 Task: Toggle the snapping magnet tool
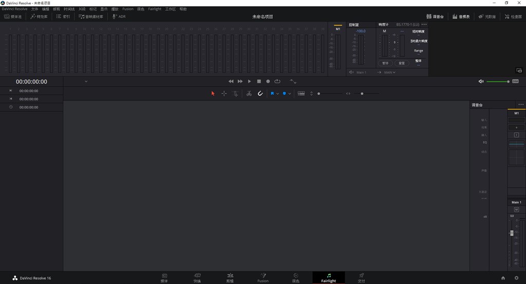[x=260, y=93]
